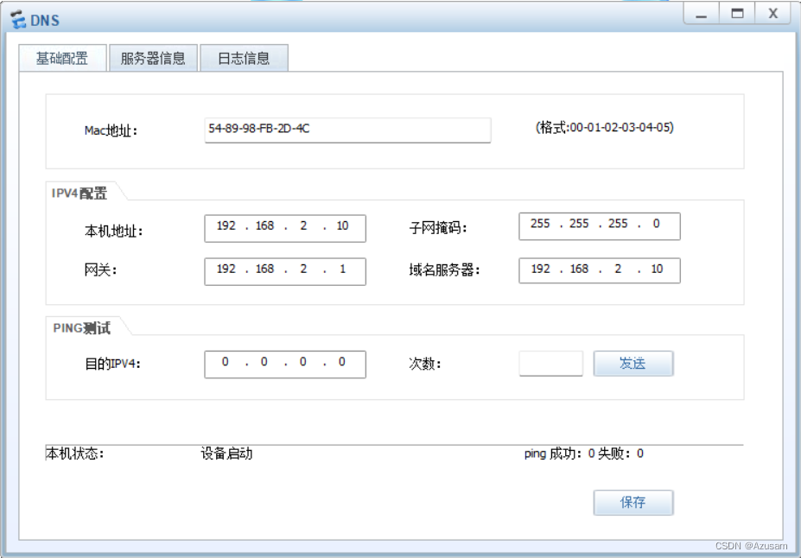Click the 域名服务器 label
Image resolution: width=801 pixels, height=558 pixels.
click(444, 270)
